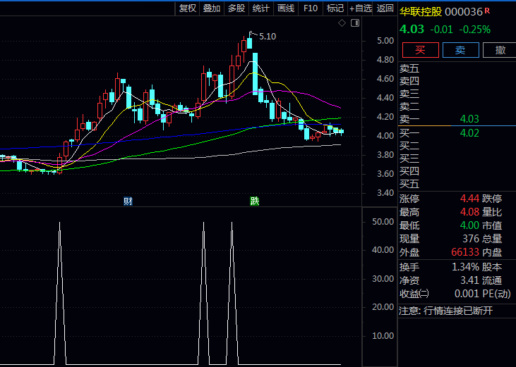
Task: Click the 收益(二) value 0.001
Action: pos(467,294)
